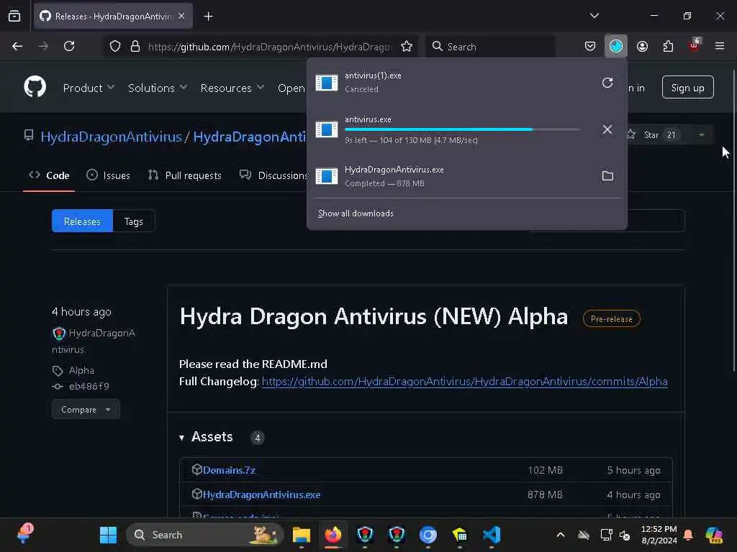
Task: Expand the Resources menu
Action: pyautogui.click(x=232, y=88)
